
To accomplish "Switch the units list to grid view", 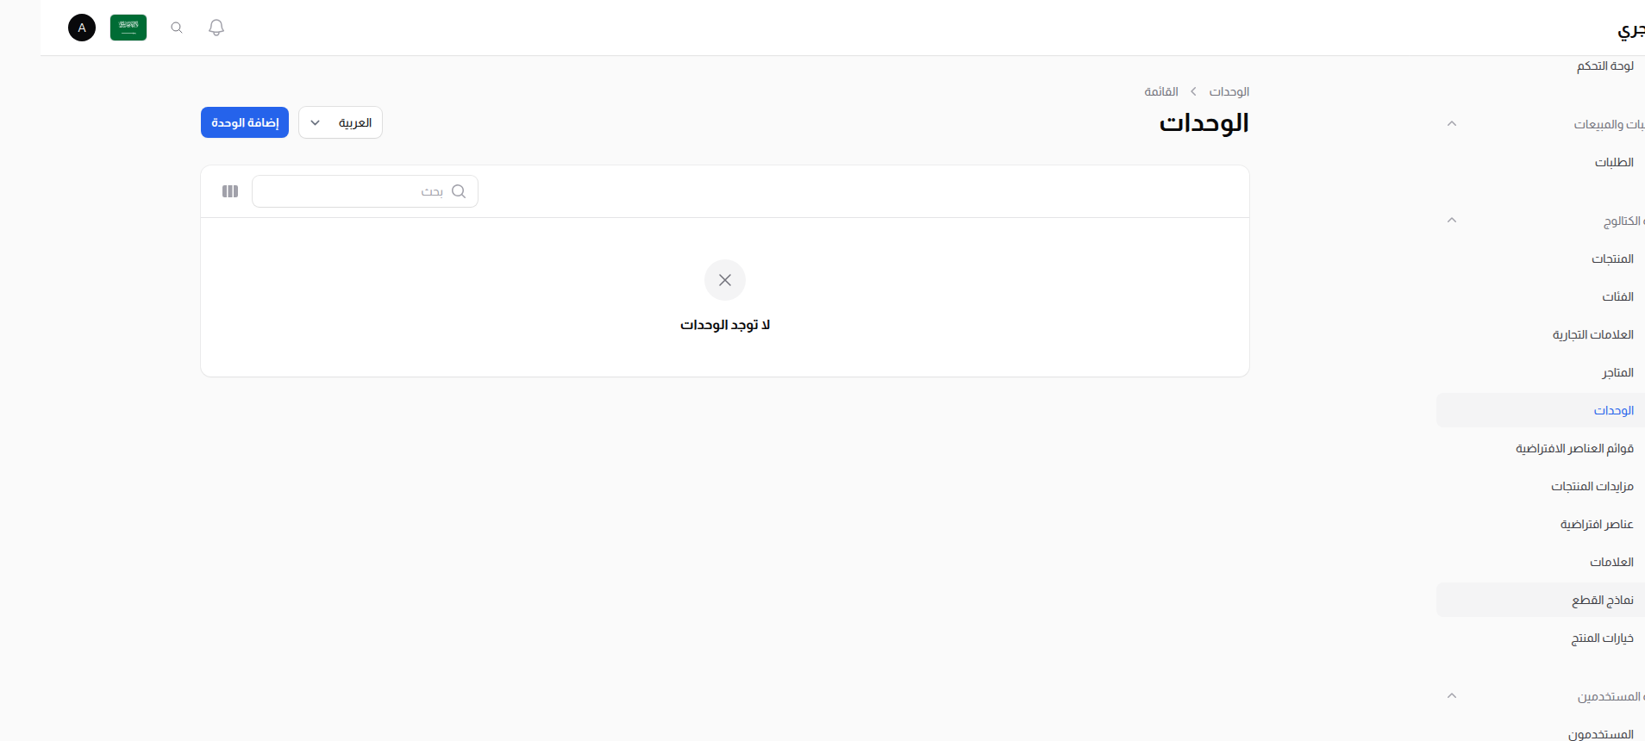I will (229, 191).
